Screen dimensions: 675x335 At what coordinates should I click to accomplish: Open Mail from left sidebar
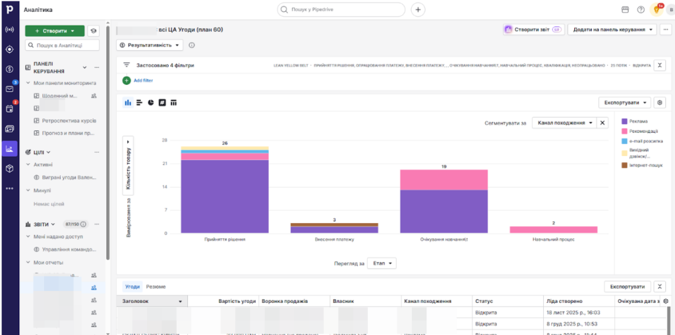(x=9, y=89)
